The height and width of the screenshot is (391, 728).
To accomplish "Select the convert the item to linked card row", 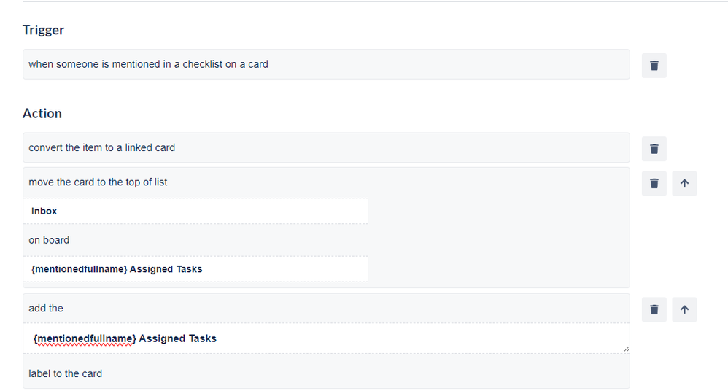I will (x=326, y=147).
